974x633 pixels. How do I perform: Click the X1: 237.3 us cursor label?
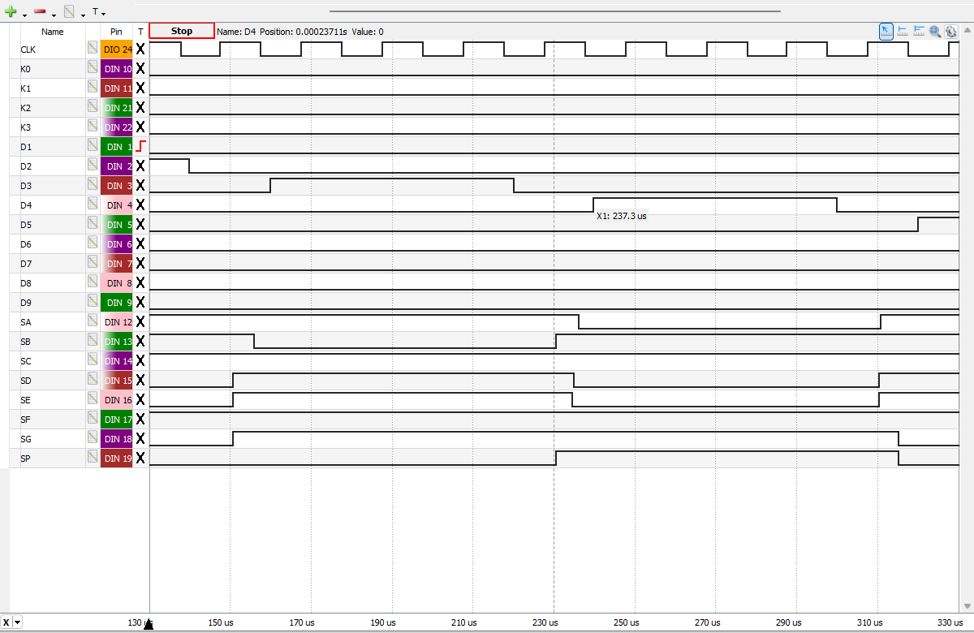coord(622,217)
